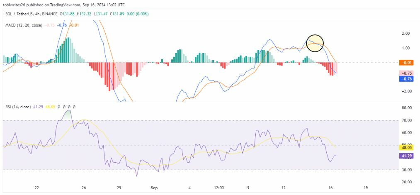Click the purple 41.29 value in RSI legend
Image resolution: width=420 pixels, height=195 pixels.
[38, 107]
